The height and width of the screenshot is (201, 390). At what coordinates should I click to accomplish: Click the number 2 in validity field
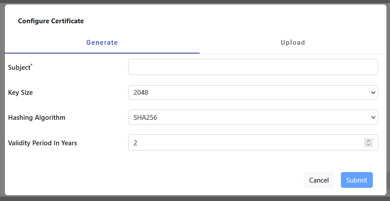(x=136, y=143)
